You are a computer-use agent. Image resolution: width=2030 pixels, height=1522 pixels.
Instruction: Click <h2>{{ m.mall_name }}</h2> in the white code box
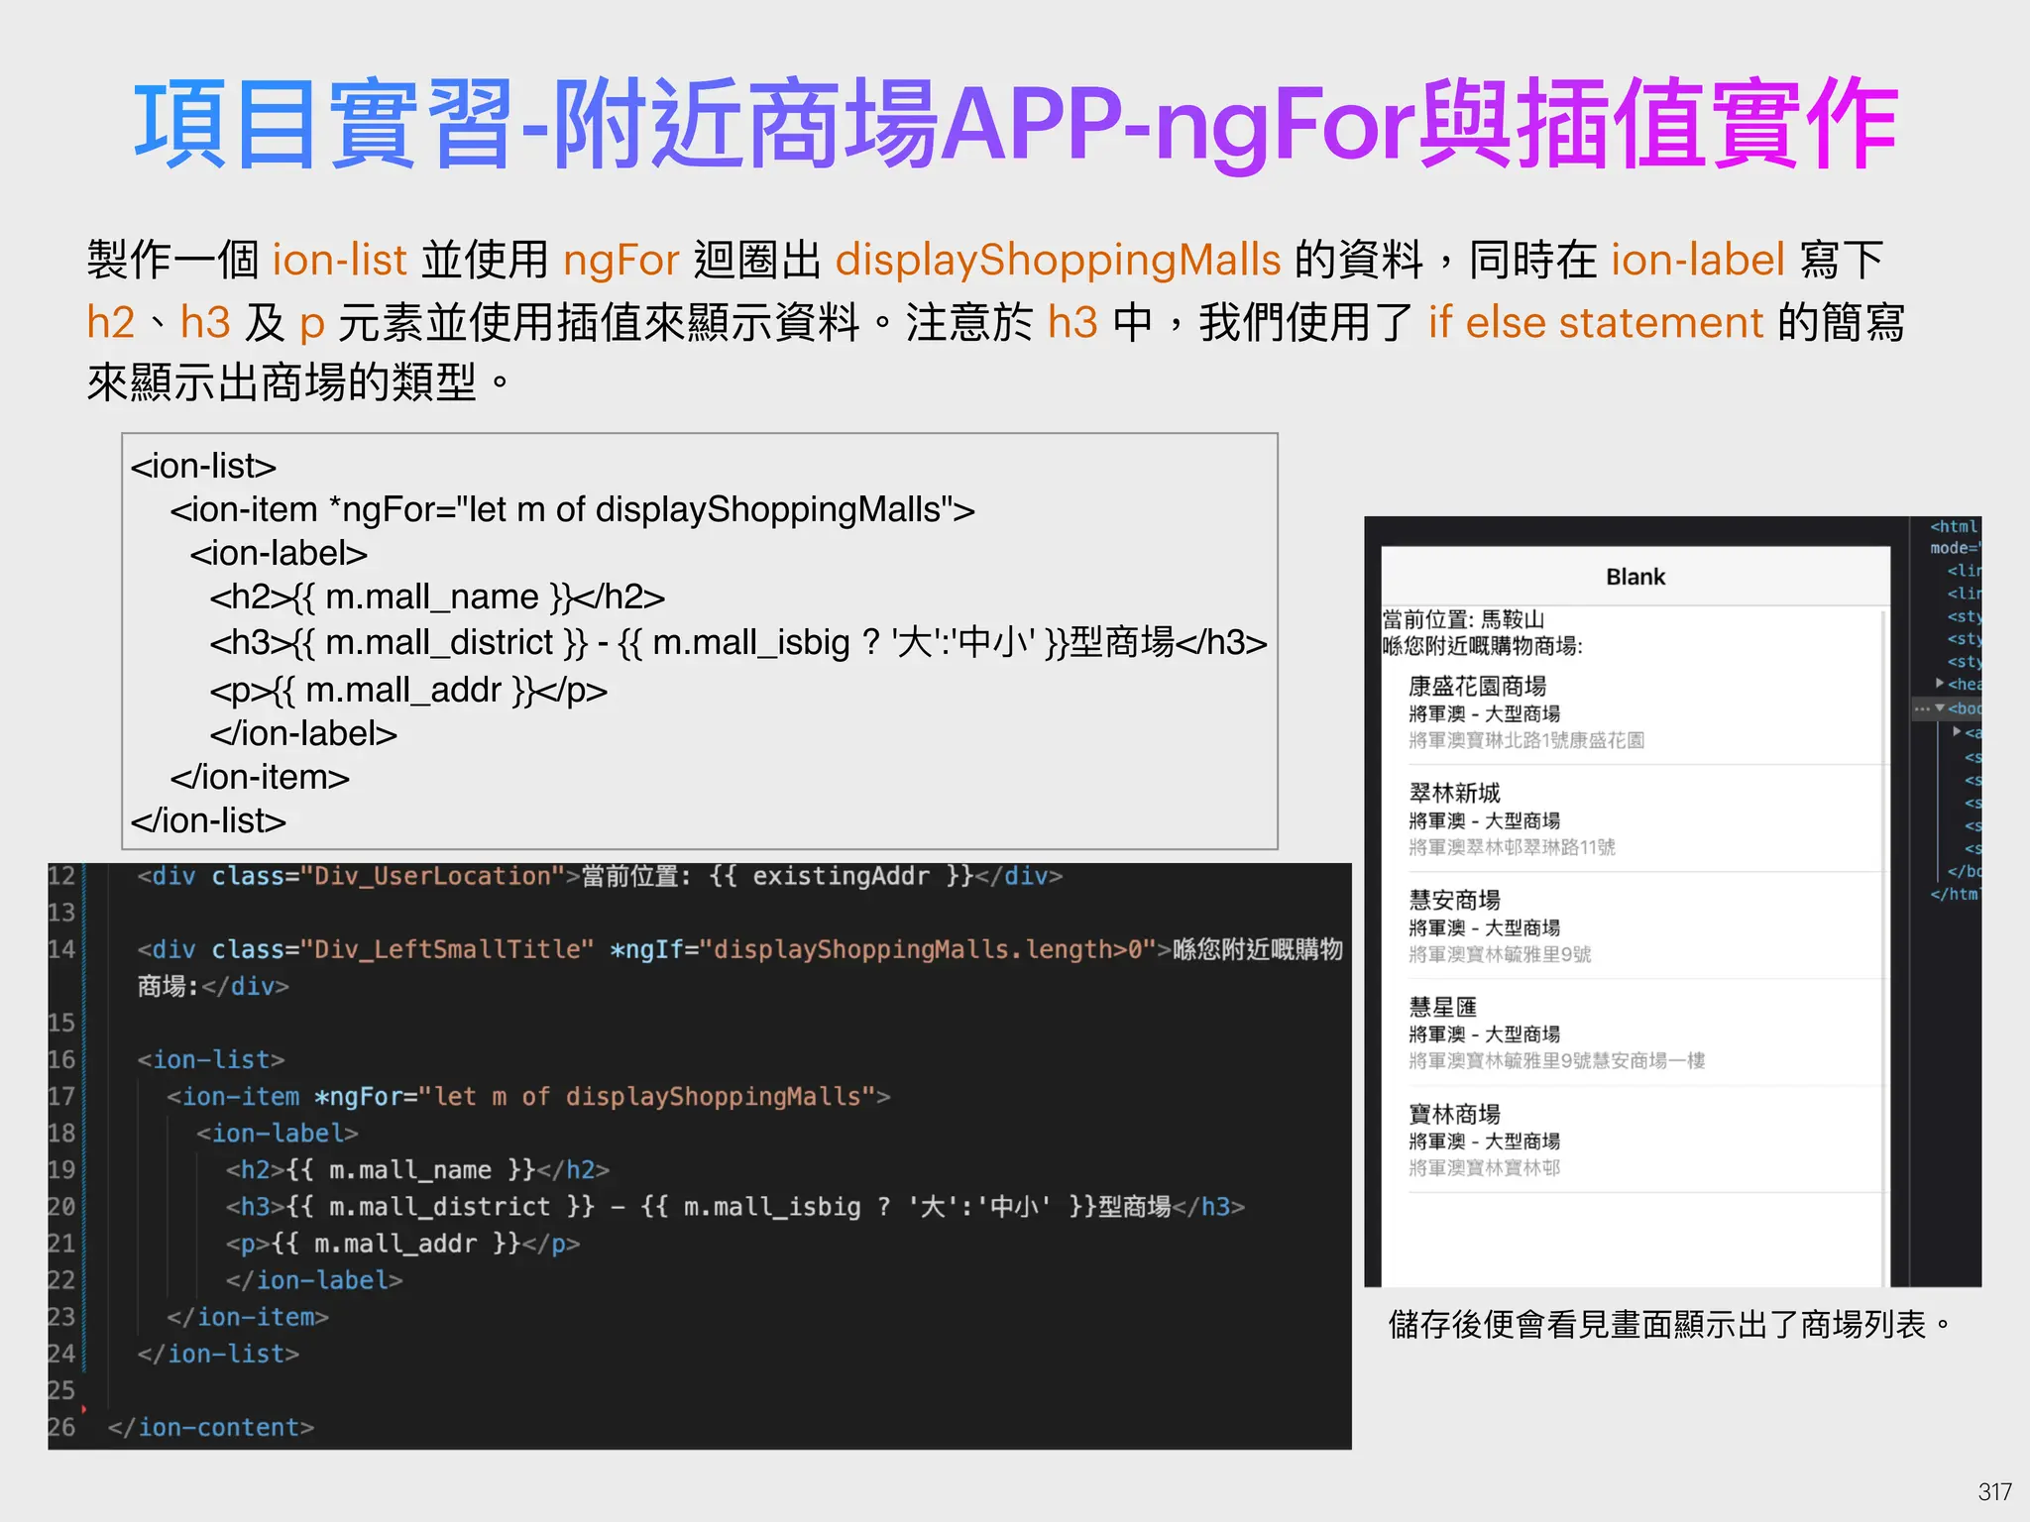437,597
